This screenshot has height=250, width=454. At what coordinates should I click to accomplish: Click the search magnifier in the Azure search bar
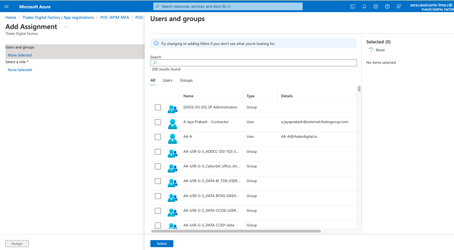pos(157,6)
